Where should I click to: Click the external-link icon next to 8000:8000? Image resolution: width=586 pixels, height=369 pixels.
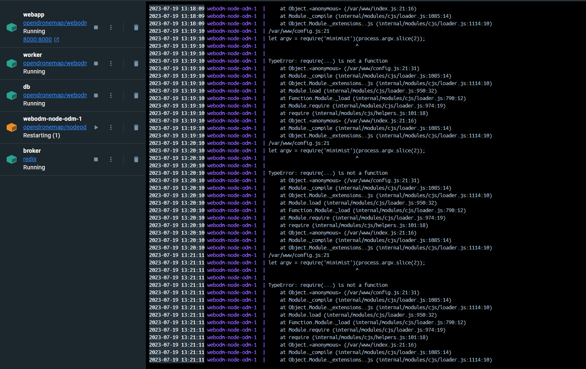point(56,39)
